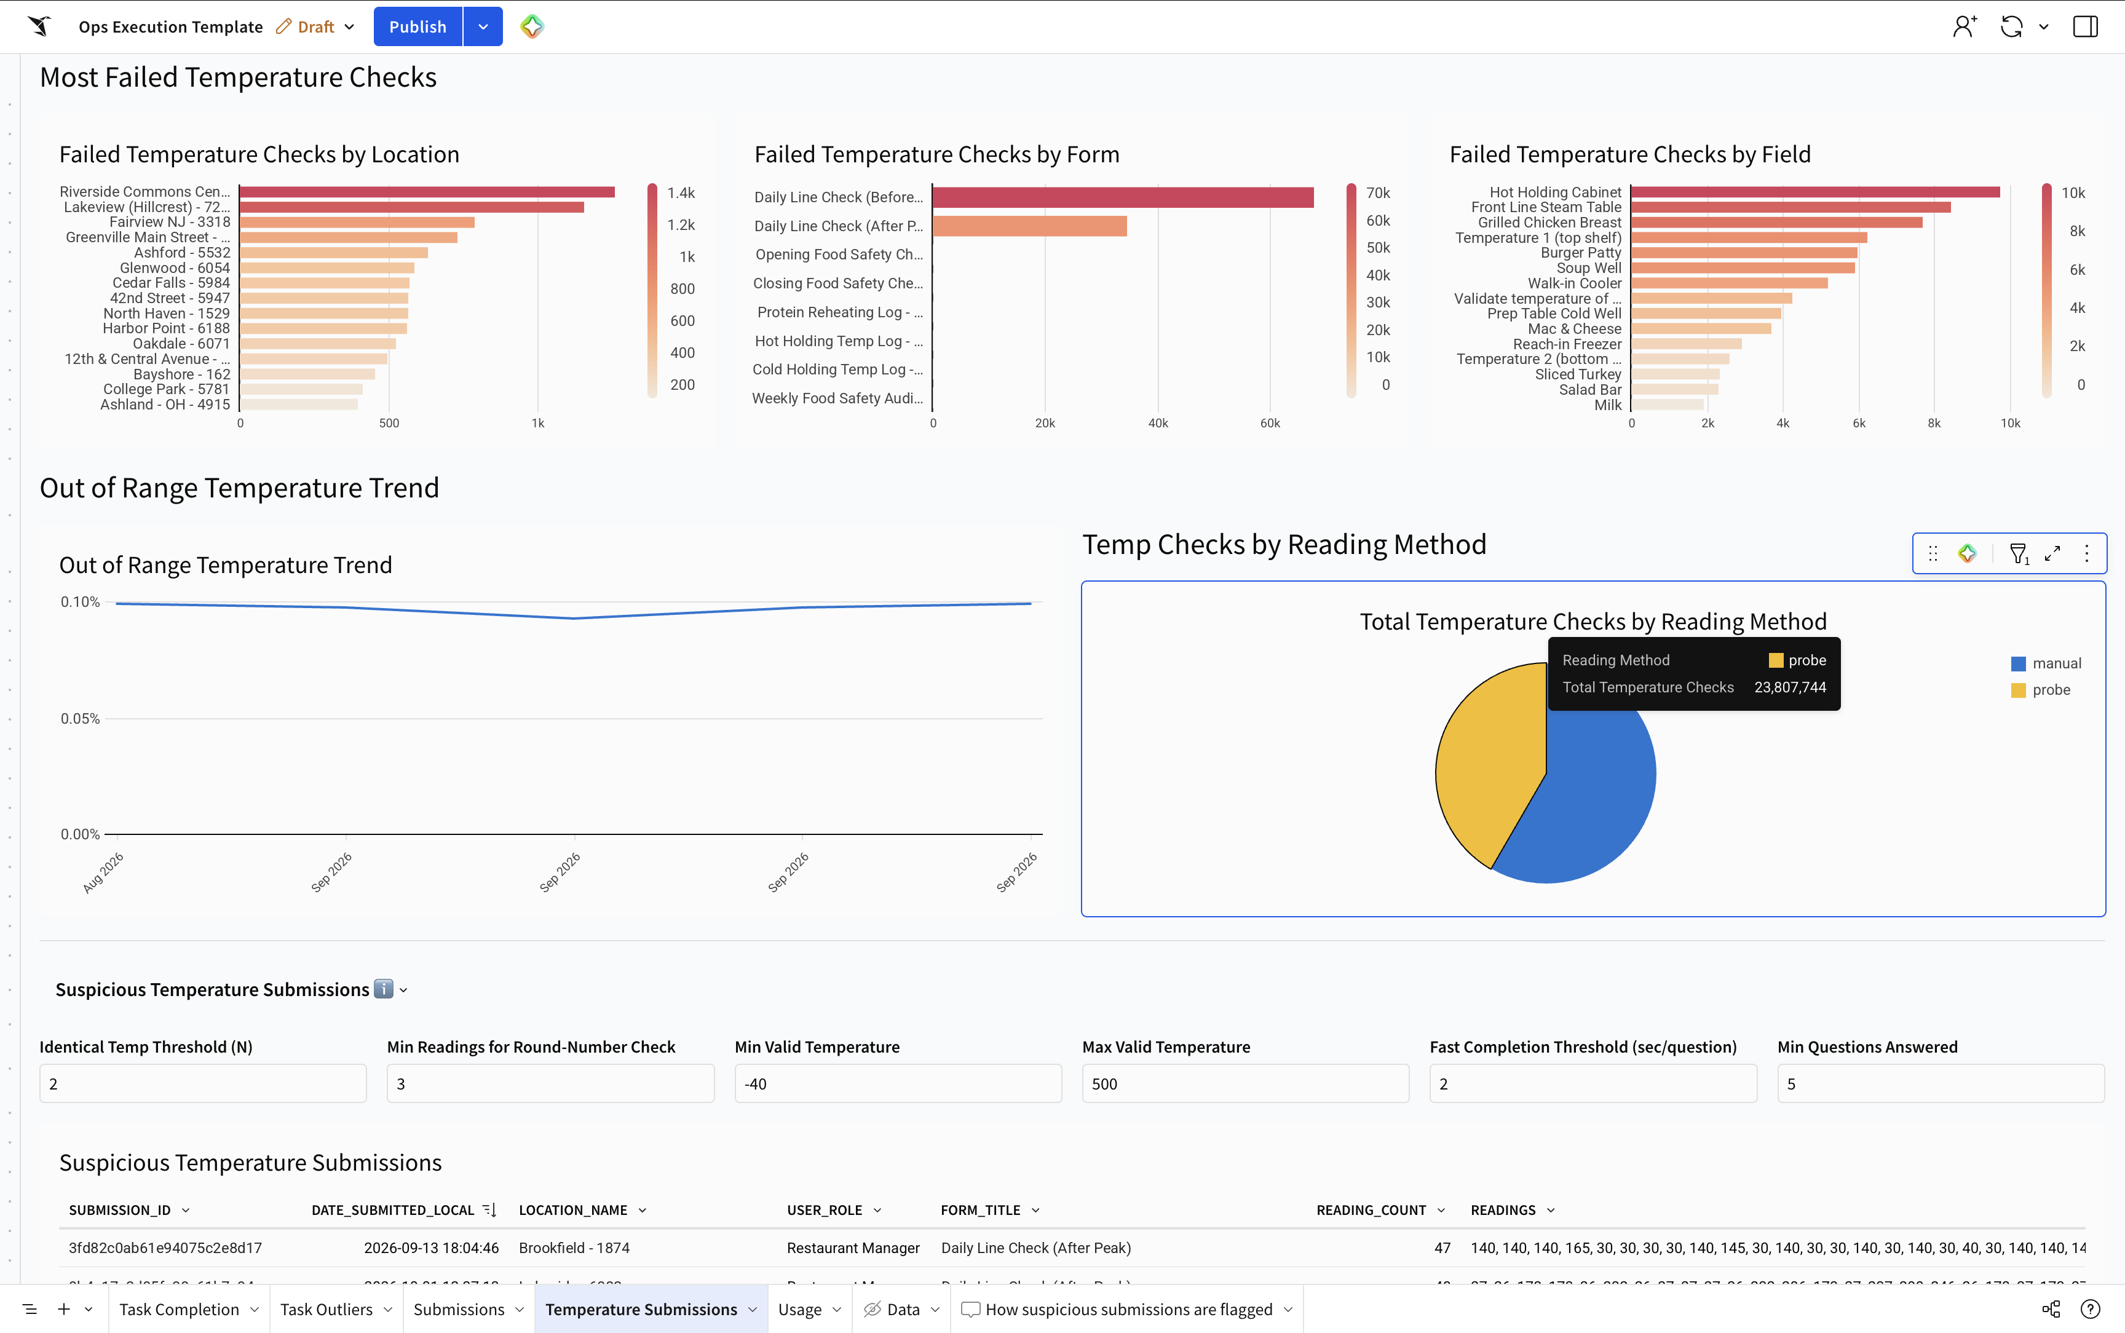Click the add new page plus icon

pos(63,1309)
